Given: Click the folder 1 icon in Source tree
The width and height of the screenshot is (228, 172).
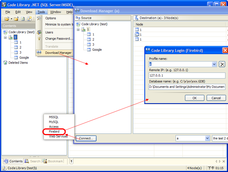Looking at the screenshot, I should pyautogui.click(x=83, y=29).
